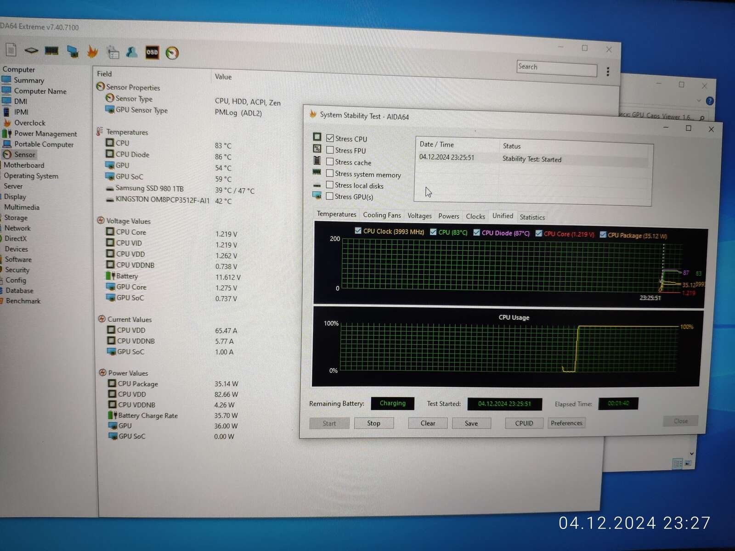Uncheck the Stress CPU checkbox
Screen dimensions: 735x551
(330, 138)
